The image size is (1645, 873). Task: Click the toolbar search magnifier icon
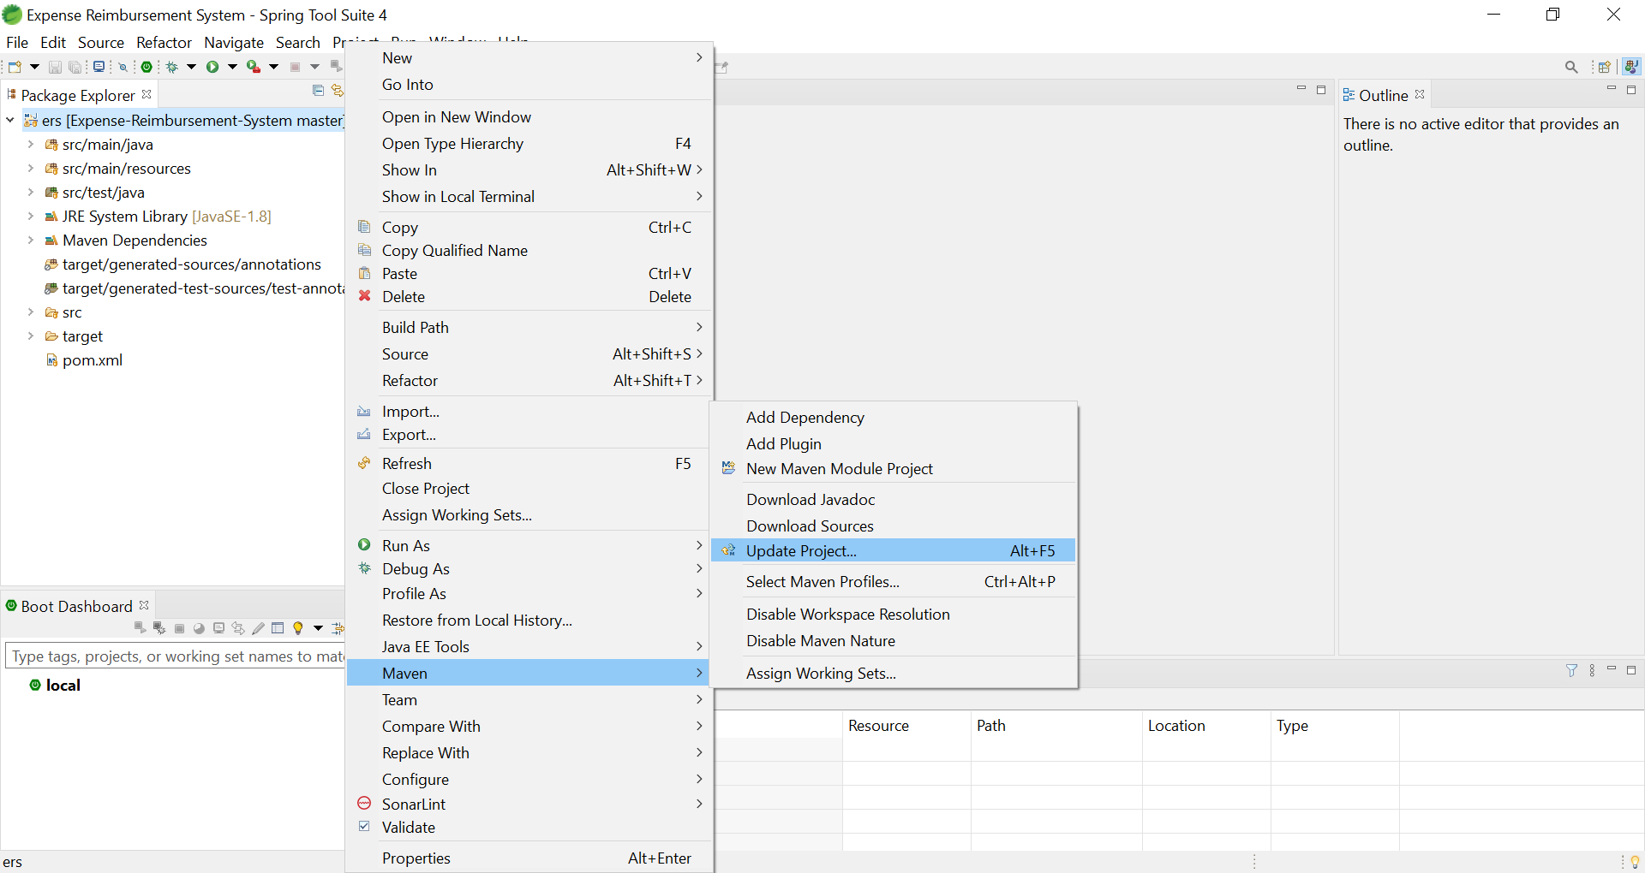coord(1571,67)
